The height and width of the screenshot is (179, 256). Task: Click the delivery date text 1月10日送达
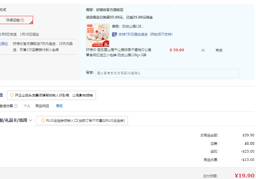[x=29, y=34]
